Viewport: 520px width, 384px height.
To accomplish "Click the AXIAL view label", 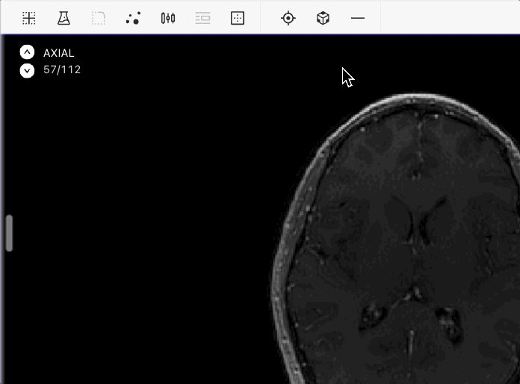I will [x=59, y=53].
